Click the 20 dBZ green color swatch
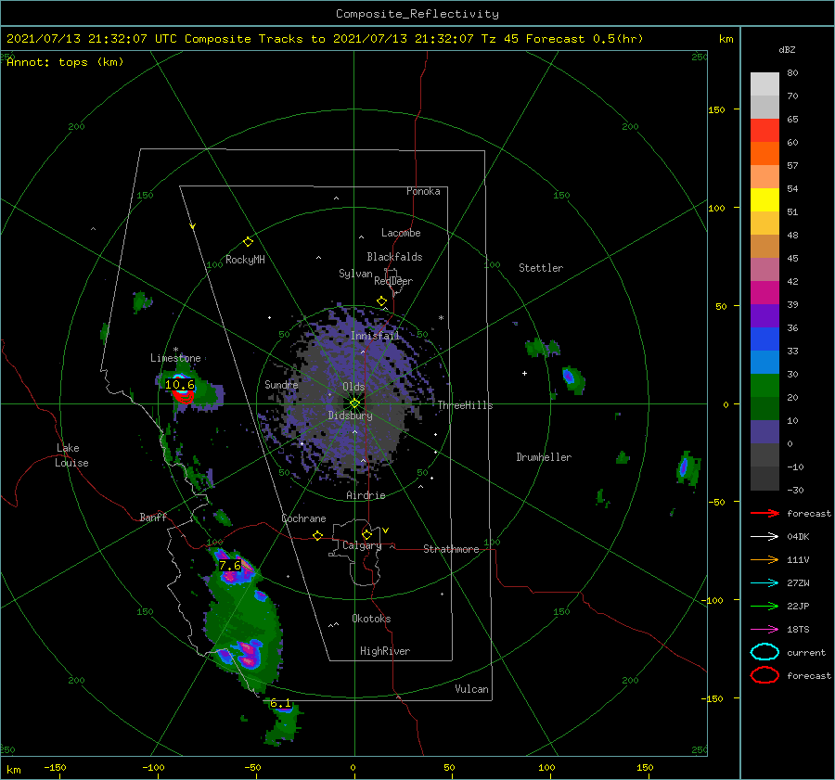 [764, 386]
